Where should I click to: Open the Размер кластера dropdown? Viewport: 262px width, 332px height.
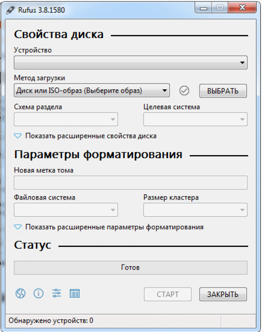195,210
